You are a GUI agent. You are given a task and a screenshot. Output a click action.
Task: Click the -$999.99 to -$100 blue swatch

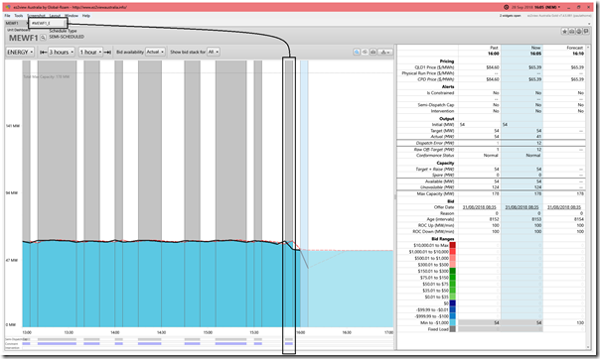453,316
